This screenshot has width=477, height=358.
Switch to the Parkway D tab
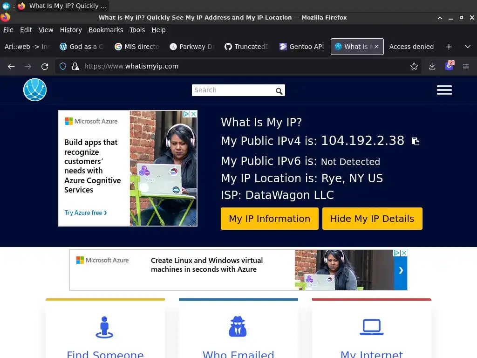pos(192,47)
